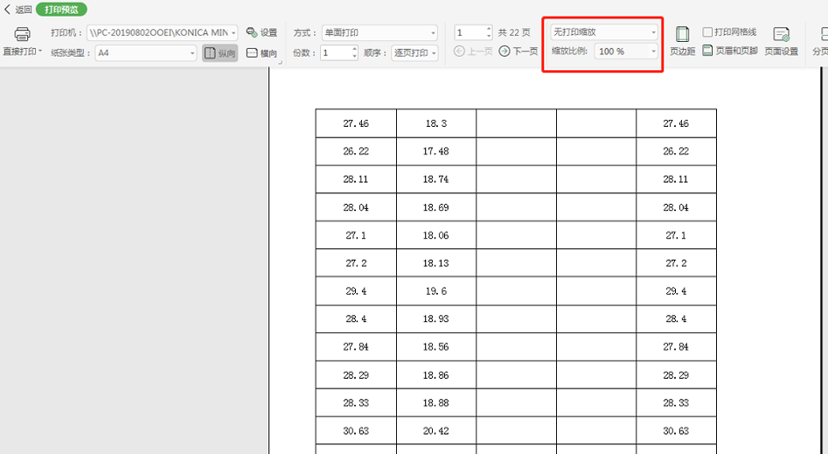Go back with the 返回 button
The image size is (828, 454).
coord(18,10)
